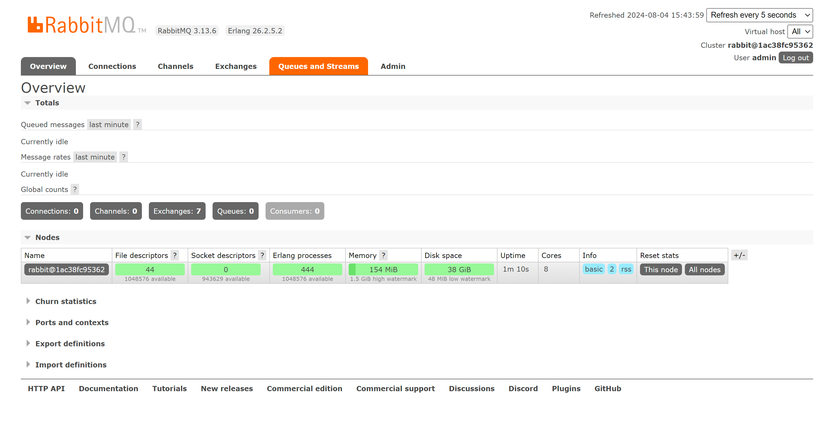Log out the admin user
The image size is (834, 443).
pos(796,58)
